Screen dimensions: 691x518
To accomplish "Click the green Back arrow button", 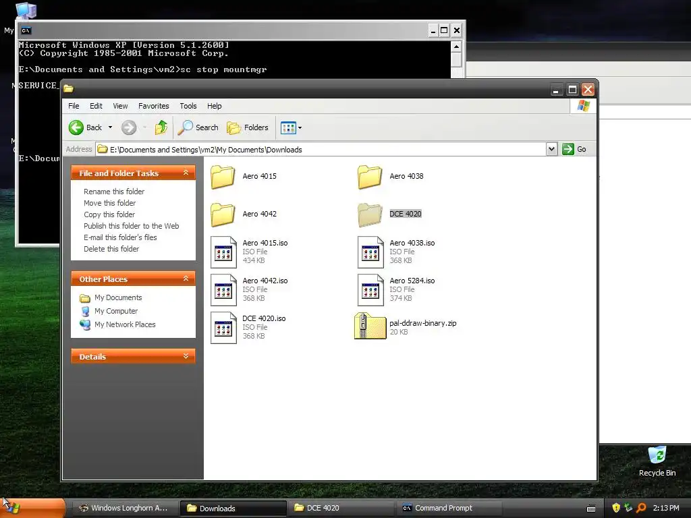I will tap(76, 127).
